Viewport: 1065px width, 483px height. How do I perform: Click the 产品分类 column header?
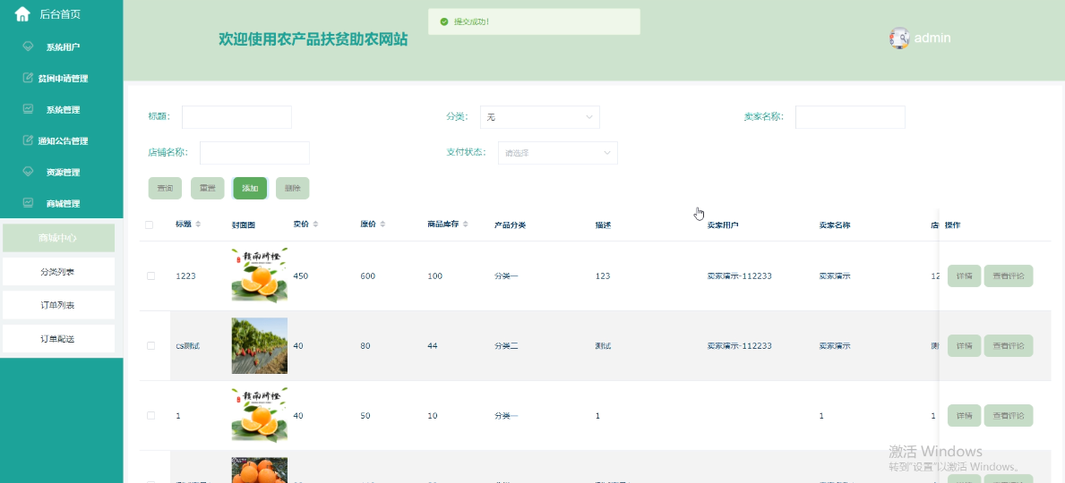tap(510, 225)
